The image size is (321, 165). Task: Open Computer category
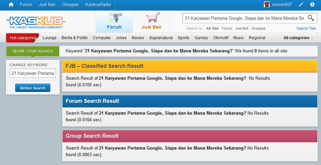coord(102,38)
